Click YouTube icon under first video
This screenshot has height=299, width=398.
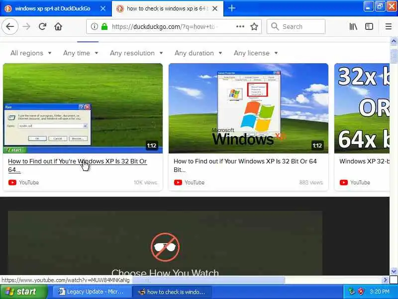click(12, 182)
